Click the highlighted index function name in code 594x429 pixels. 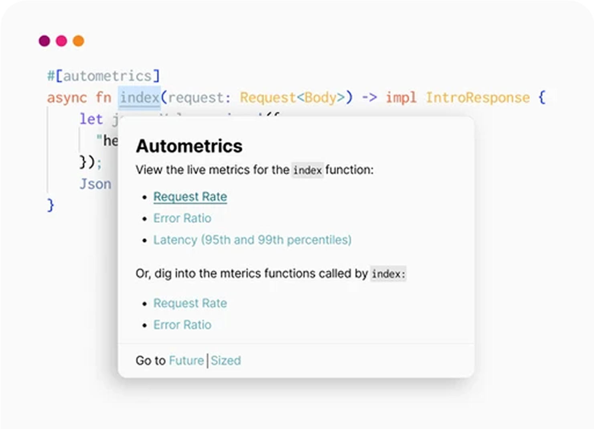[140, 98]
